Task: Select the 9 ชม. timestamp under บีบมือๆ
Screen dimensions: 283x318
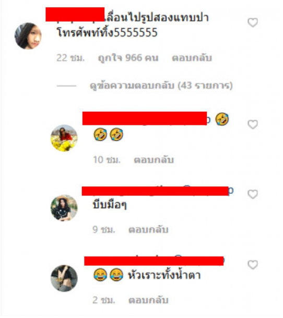Action: [x=104, y=230]
